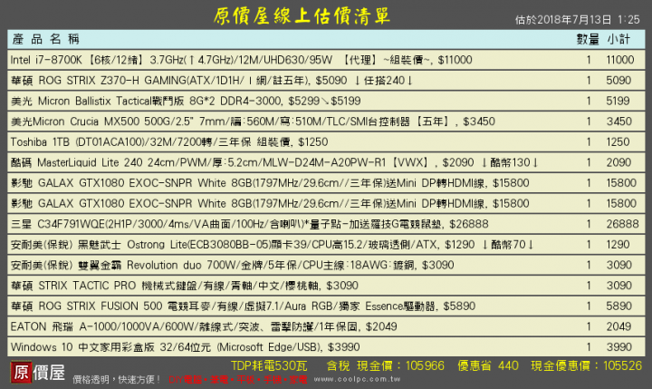Click quantity 1 in the Windows 10 row
This screenshot has height=389, width=652.
[589, 347]
